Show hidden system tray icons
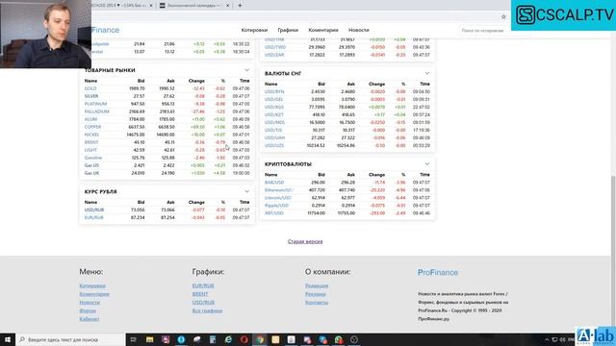 [x=547, y=339]
